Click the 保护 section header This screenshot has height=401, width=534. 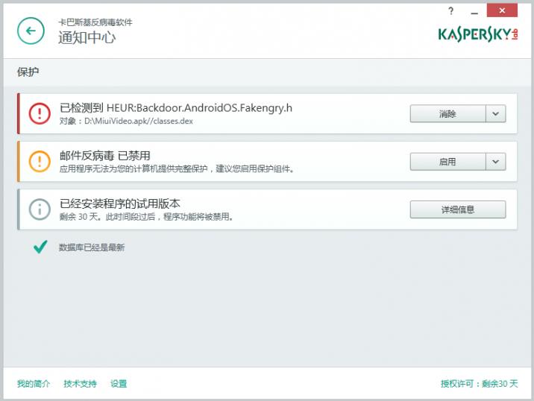[x=28, y=72]
